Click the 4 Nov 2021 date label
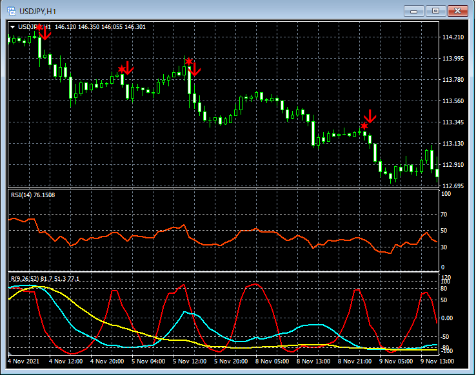The image size is (476, 375). 23,361
